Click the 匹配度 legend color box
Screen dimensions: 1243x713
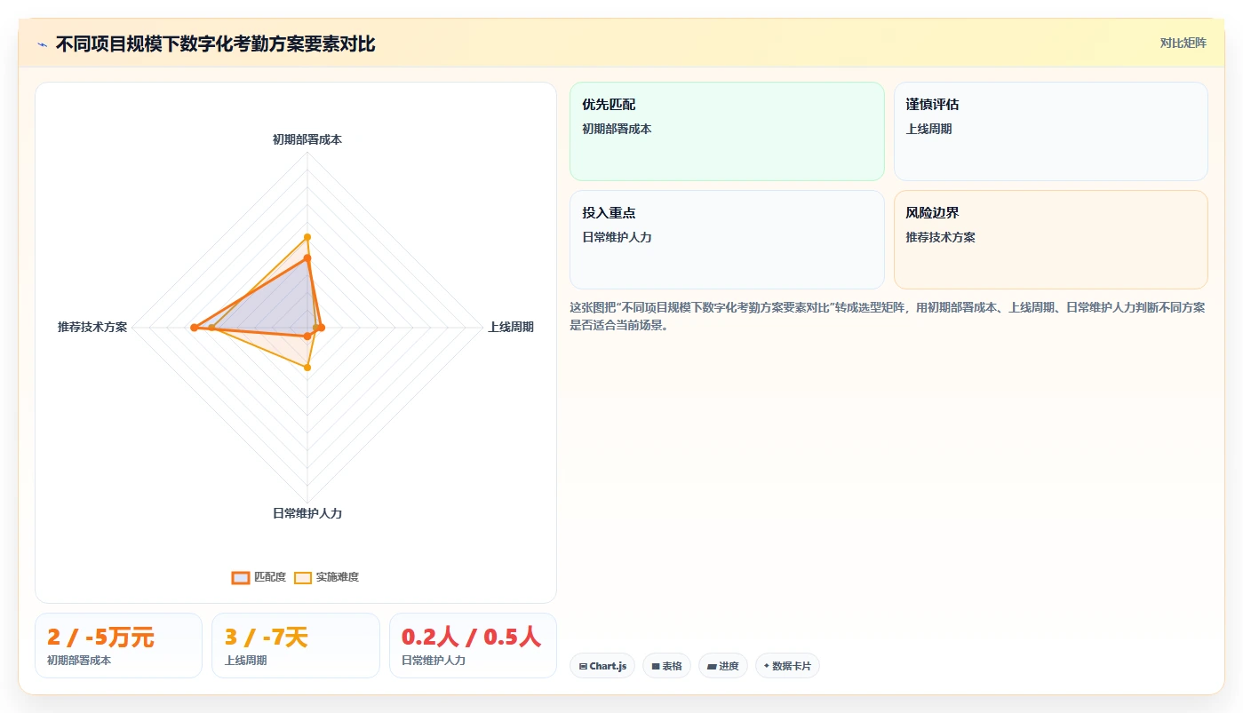tap(240, 577)
